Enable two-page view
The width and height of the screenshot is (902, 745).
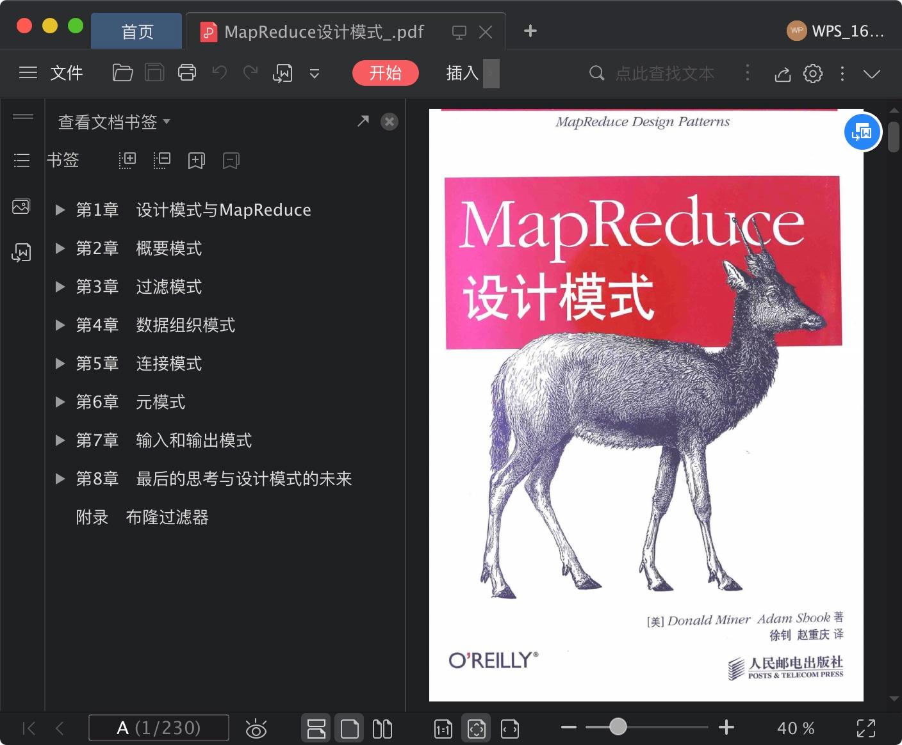click(x=382, y=728)
